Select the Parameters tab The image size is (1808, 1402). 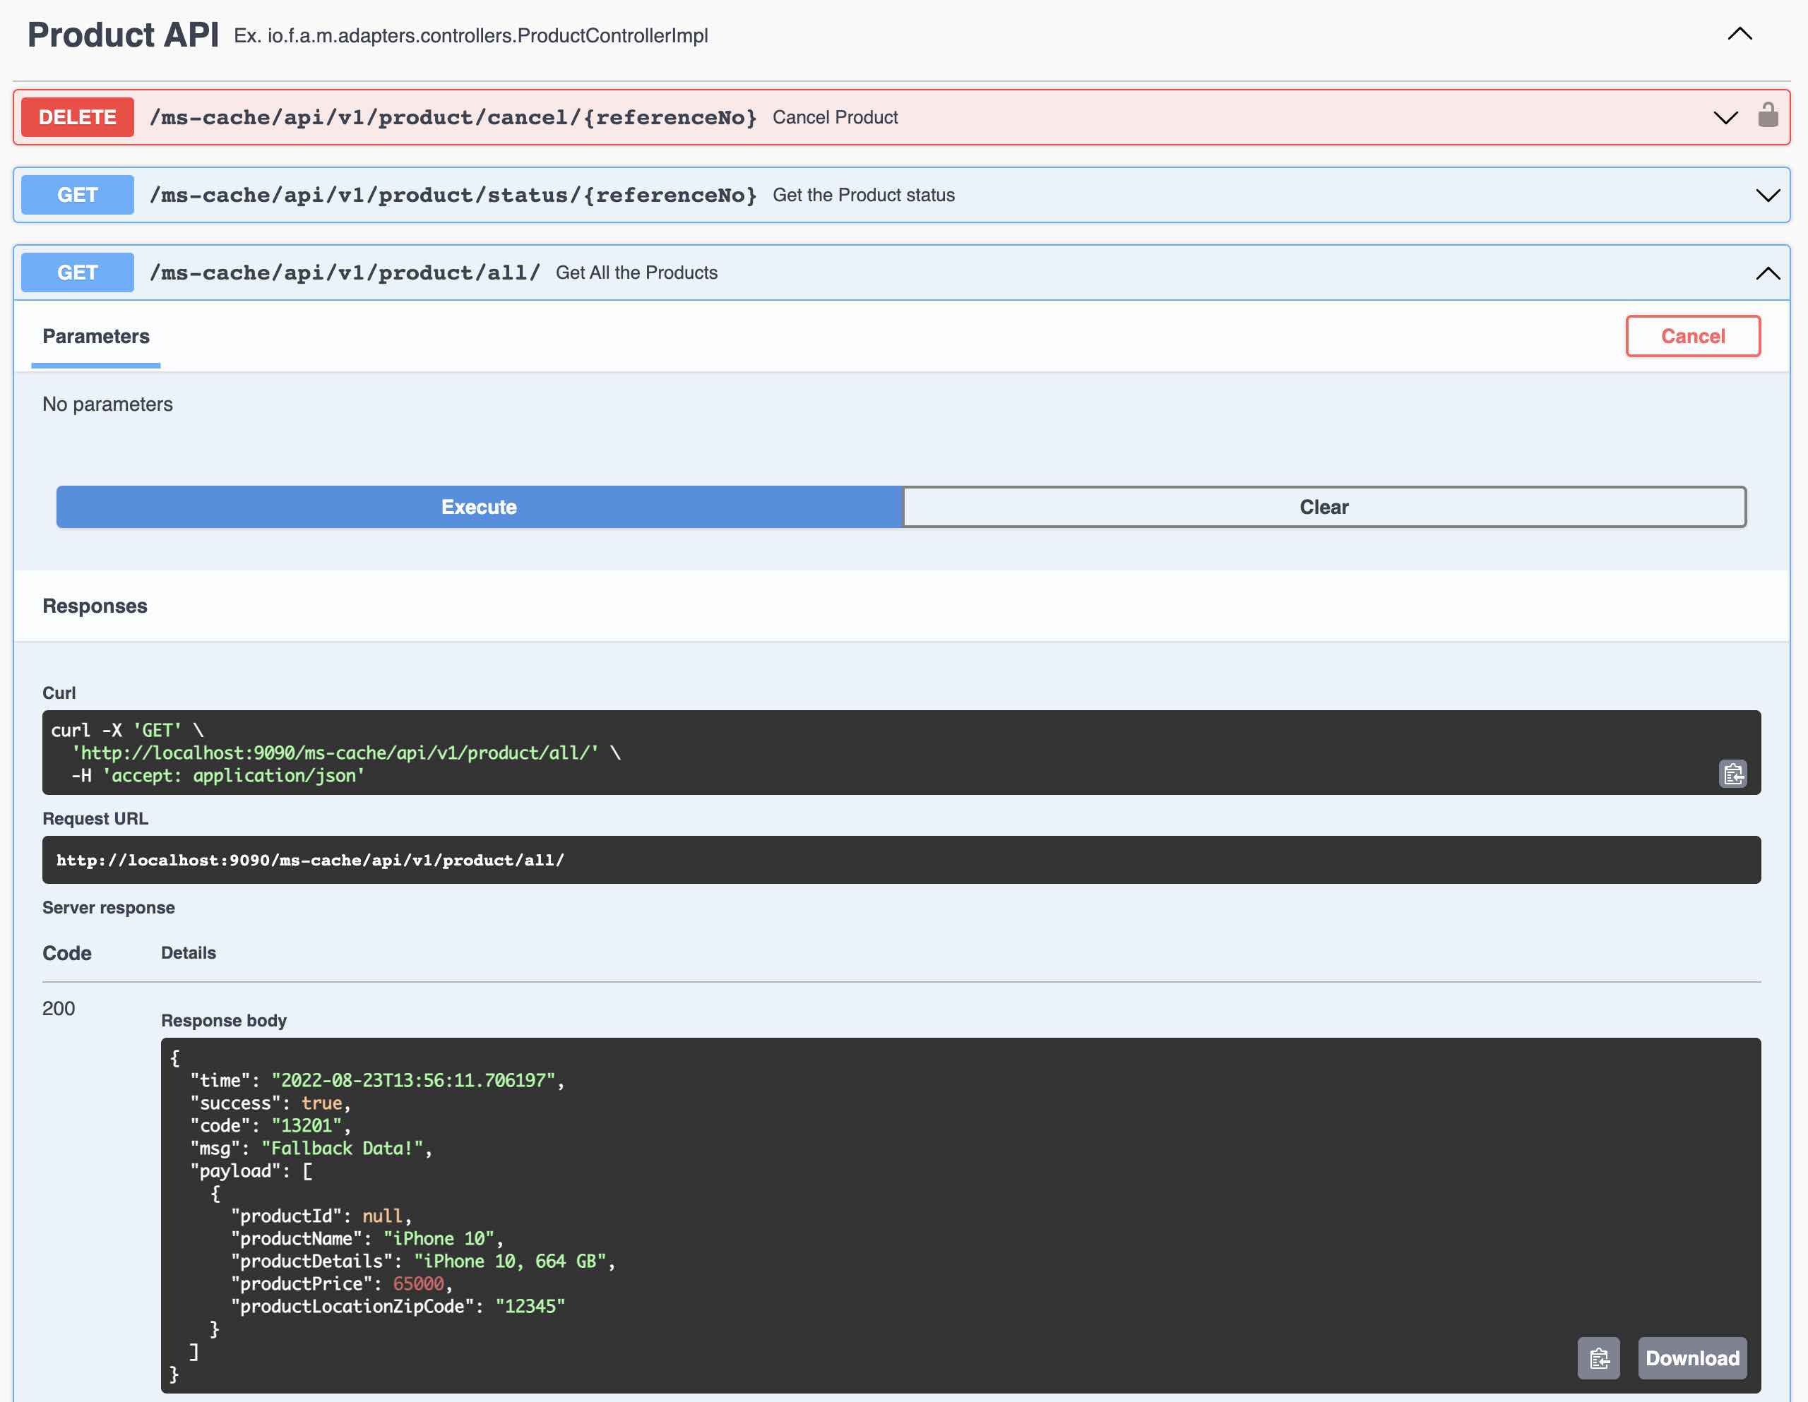click(x=96, y=336)
